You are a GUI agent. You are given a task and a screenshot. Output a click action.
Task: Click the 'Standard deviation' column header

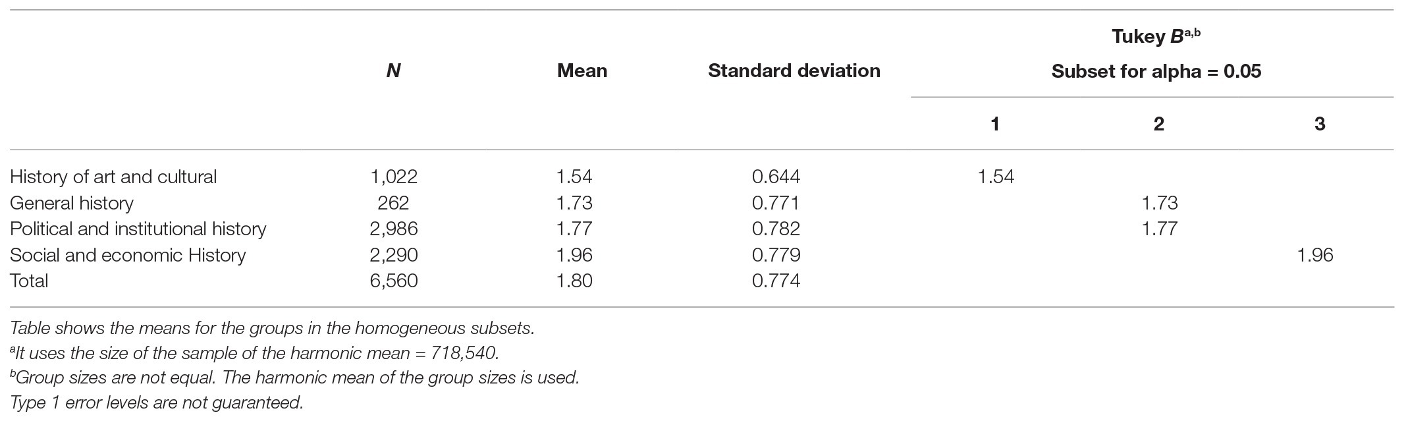(x=794, y=70)
